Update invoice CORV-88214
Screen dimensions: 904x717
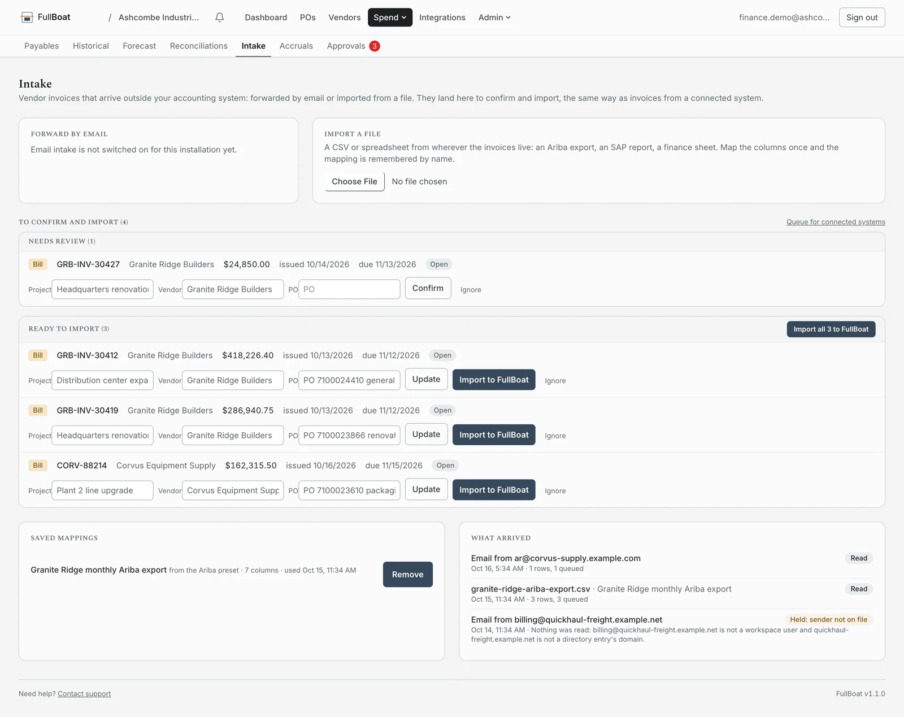[426, 489]
